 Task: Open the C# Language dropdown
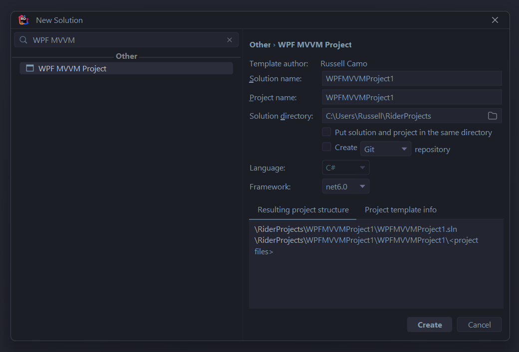click(x=345, y=168)
